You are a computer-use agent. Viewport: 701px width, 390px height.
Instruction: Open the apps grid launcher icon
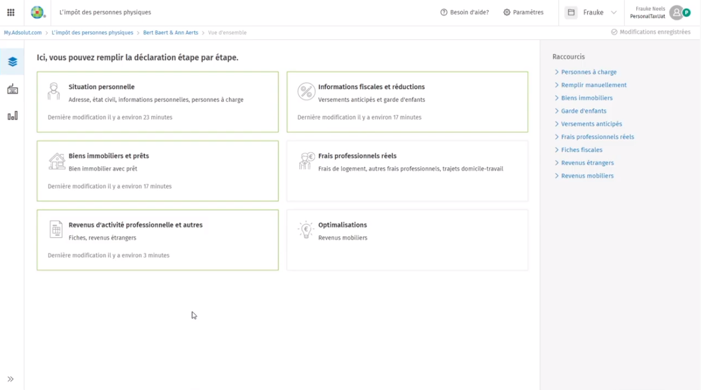click(x=11, y=13)
